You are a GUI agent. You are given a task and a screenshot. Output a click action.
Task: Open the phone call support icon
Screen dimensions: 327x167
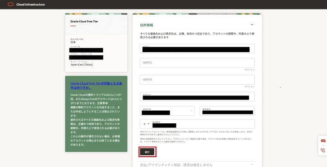click(323, 150)
